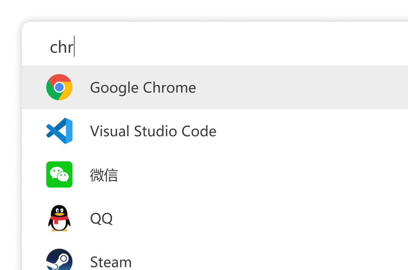Select the Google Chrome text label

coord(143,88)
